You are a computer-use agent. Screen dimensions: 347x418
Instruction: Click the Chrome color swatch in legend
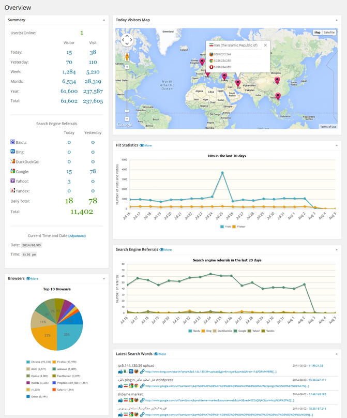click(x=28, y=362)
